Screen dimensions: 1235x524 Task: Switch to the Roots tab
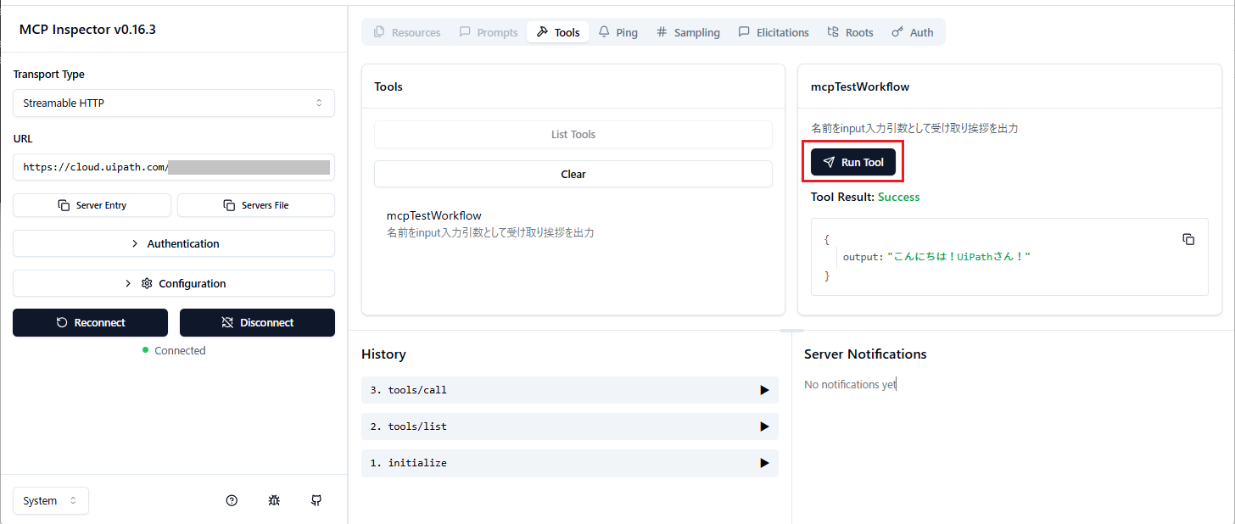[x=851, y=32]
